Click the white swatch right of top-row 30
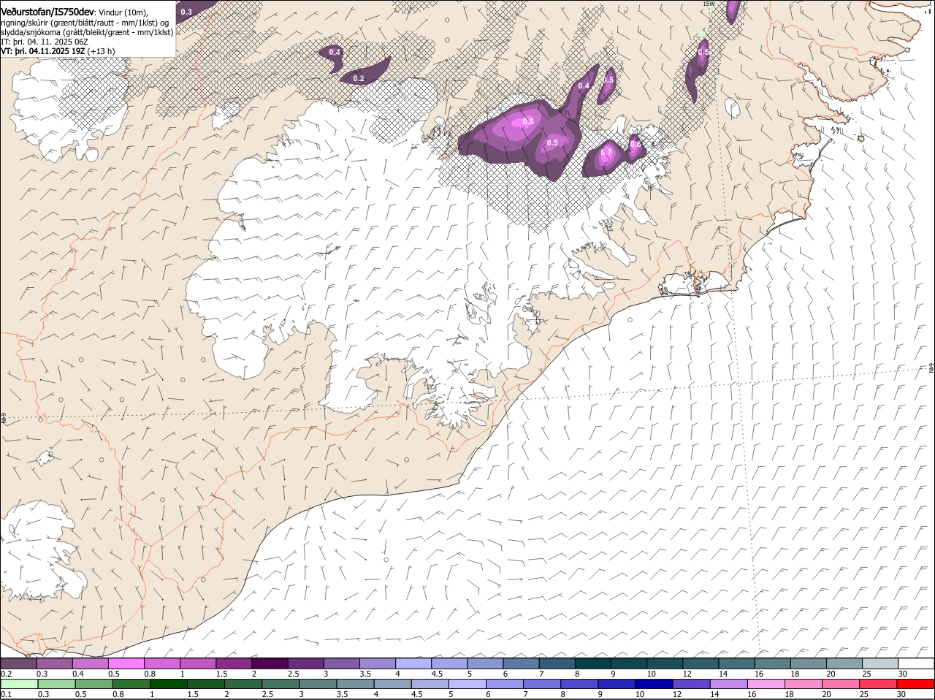 (x=917, y=663)
